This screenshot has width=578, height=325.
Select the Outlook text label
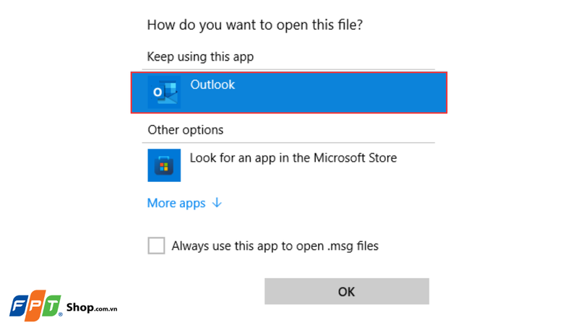pyautogui.click(x=212, y=84)
